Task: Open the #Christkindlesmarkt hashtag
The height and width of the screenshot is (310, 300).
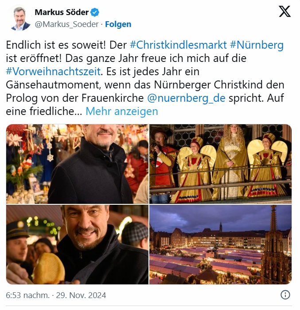Action: 178,45
